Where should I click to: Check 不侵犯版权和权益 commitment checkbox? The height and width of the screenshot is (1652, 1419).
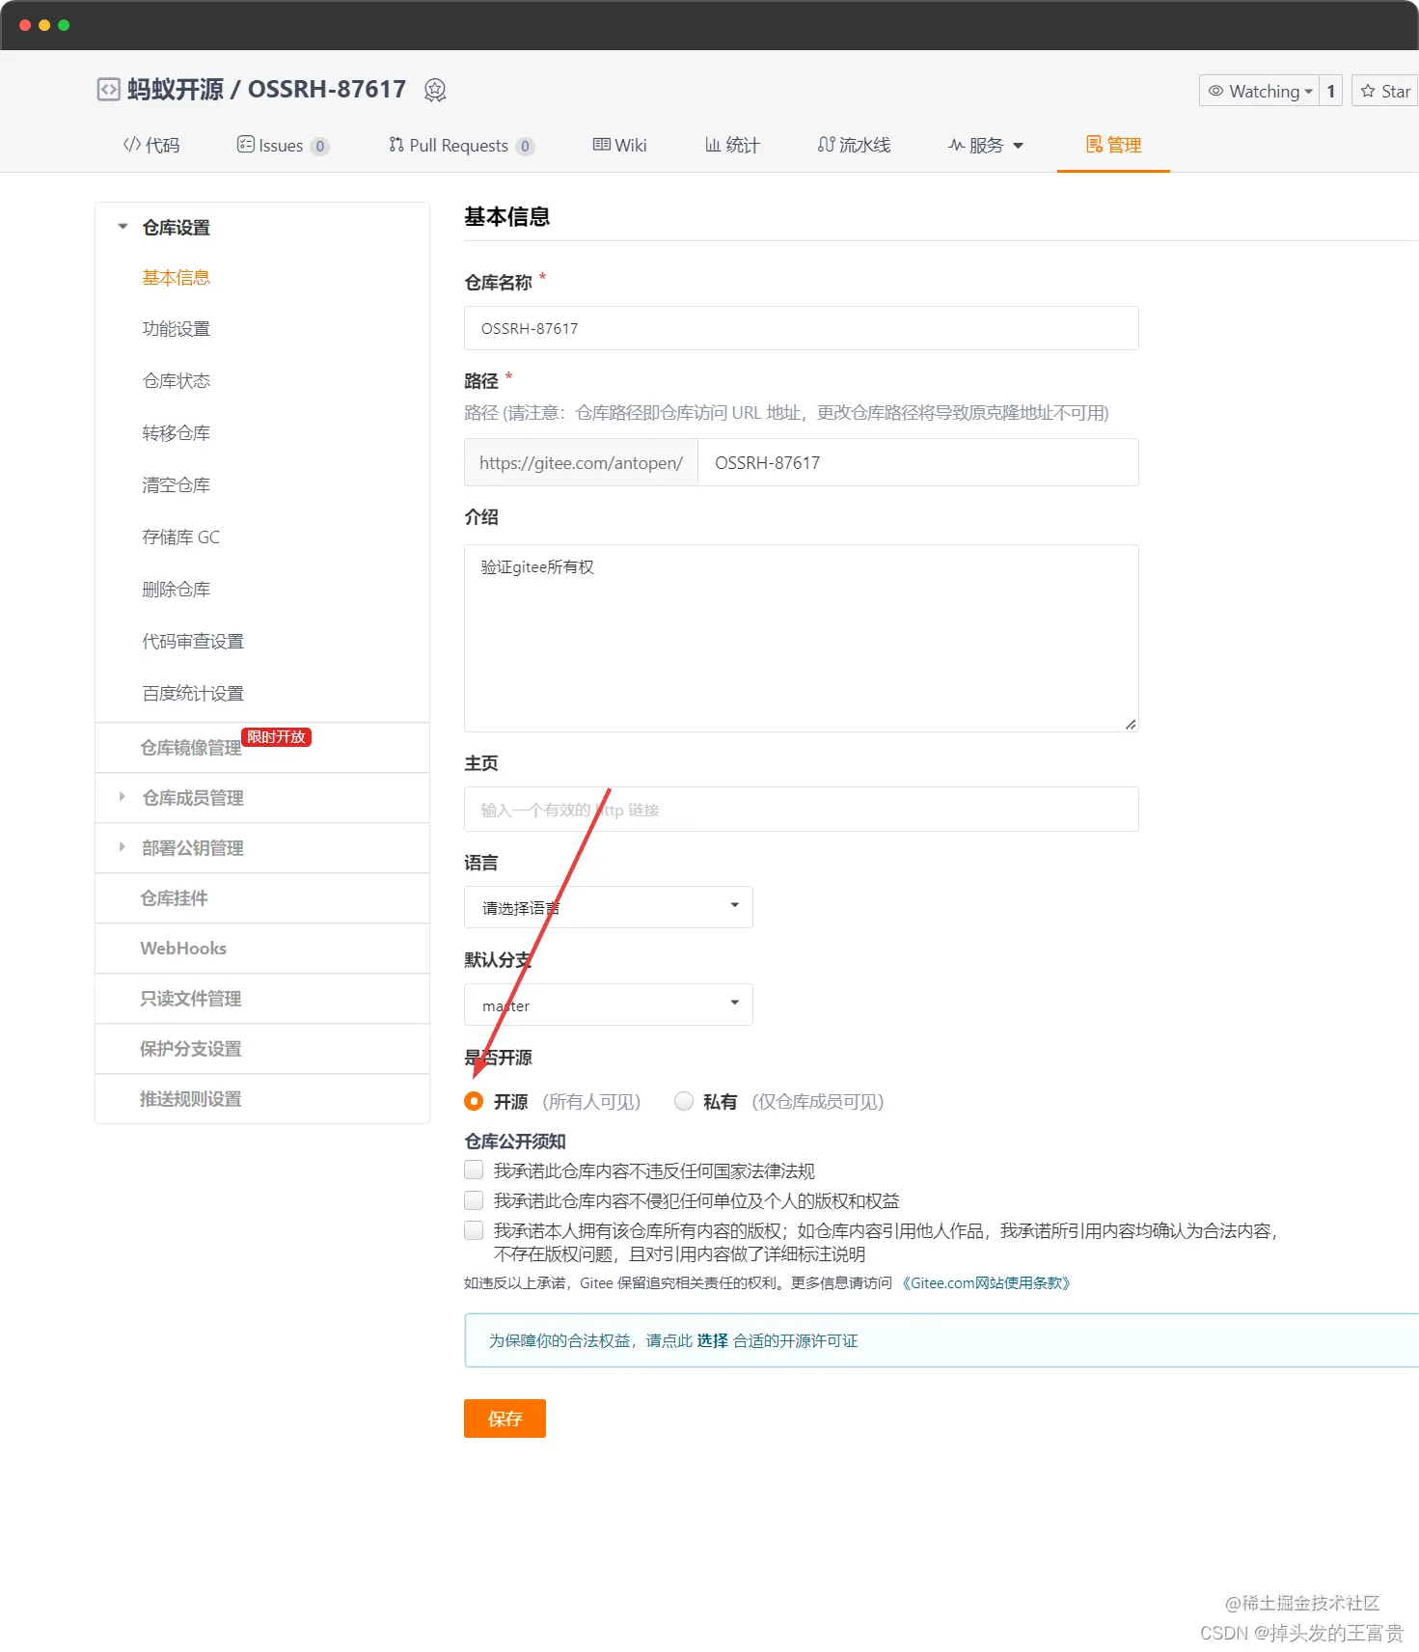[x=474, y=1200]
